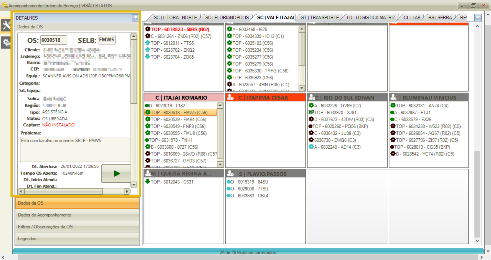
Task: Click the pin icon in DETALHES header
Action: pyautogui.click(x=135, y=18)
